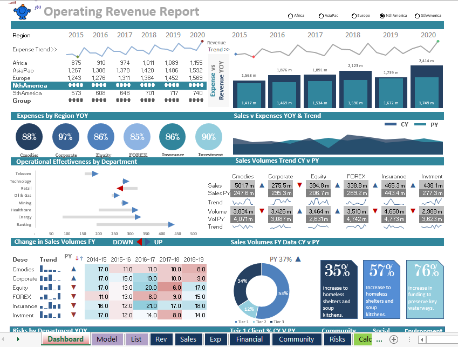Click the 83% Cmodies circle

(29, 137)
